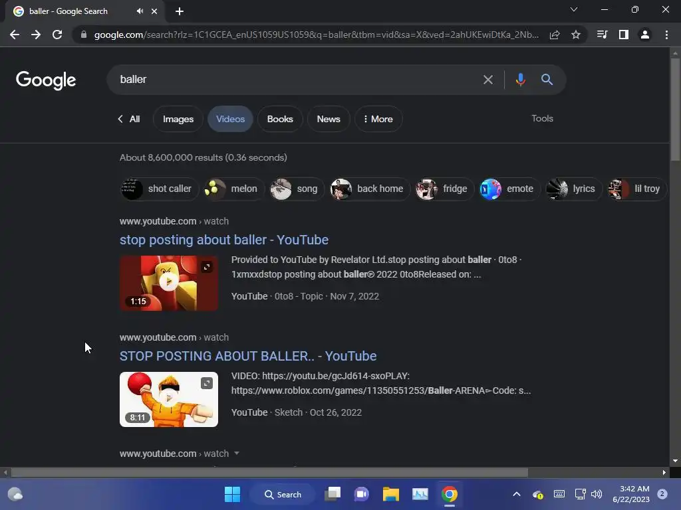Open the volume control in system tray
Viewport: 681px width, 510px height.
[x=597, y=494]
